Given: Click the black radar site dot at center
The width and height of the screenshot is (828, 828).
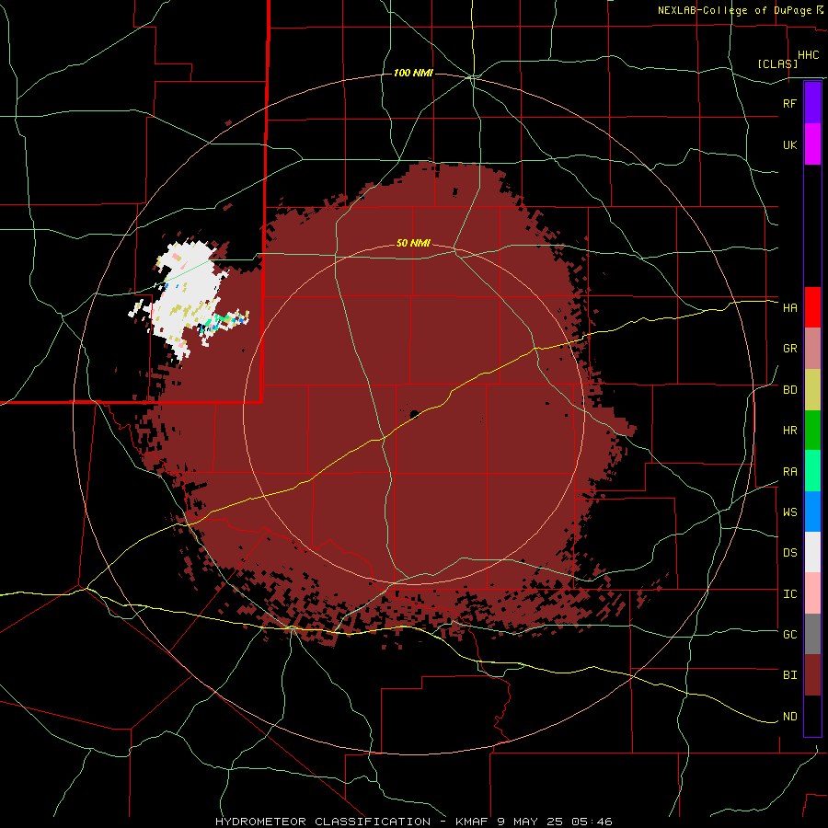Looking at the screenshot, I should (415, 413).
